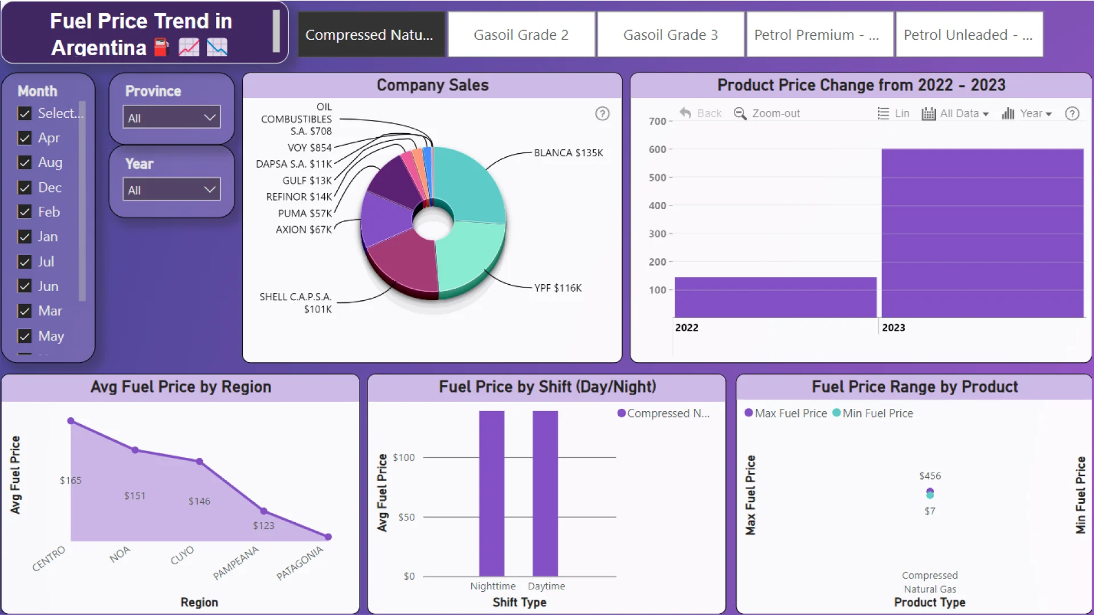Uncheck the Mar month checkbox
Viewport: 1094px width, 615px height.
[25, 311]
